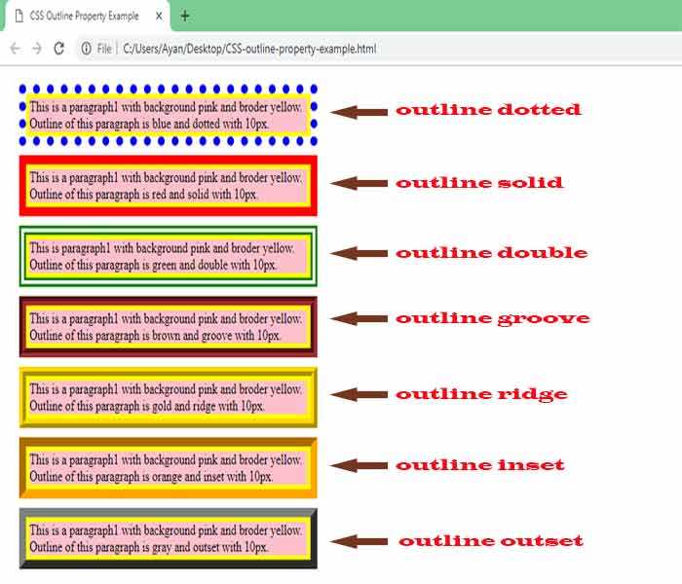Close the CSS Outline Property Example tab
Image resolution: width=682 pixels, height=584 pixels.
point(159,17)
